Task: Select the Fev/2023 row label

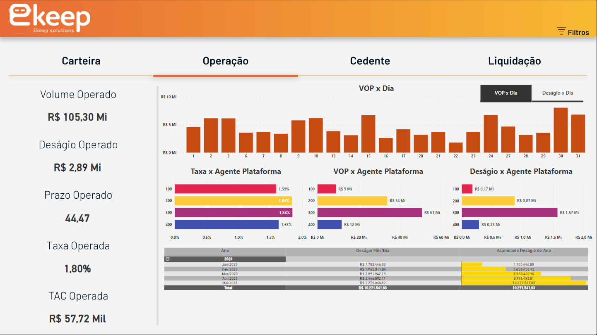Action: pos(230,269)
